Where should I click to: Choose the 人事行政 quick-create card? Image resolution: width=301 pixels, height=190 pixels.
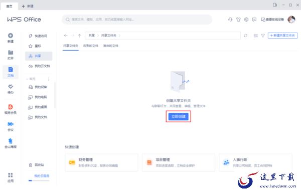tap(255, 162)
